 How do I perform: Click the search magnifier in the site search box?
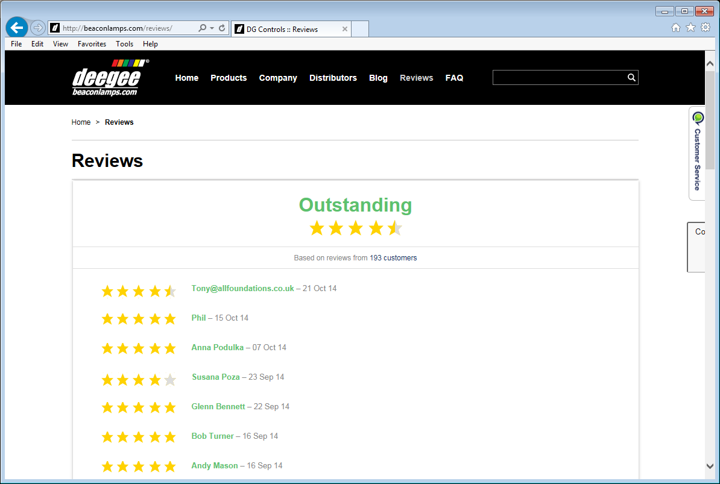pos(631,77)
